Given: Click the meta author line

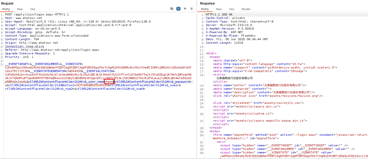Looking at the screenshot, I should 260,85.
